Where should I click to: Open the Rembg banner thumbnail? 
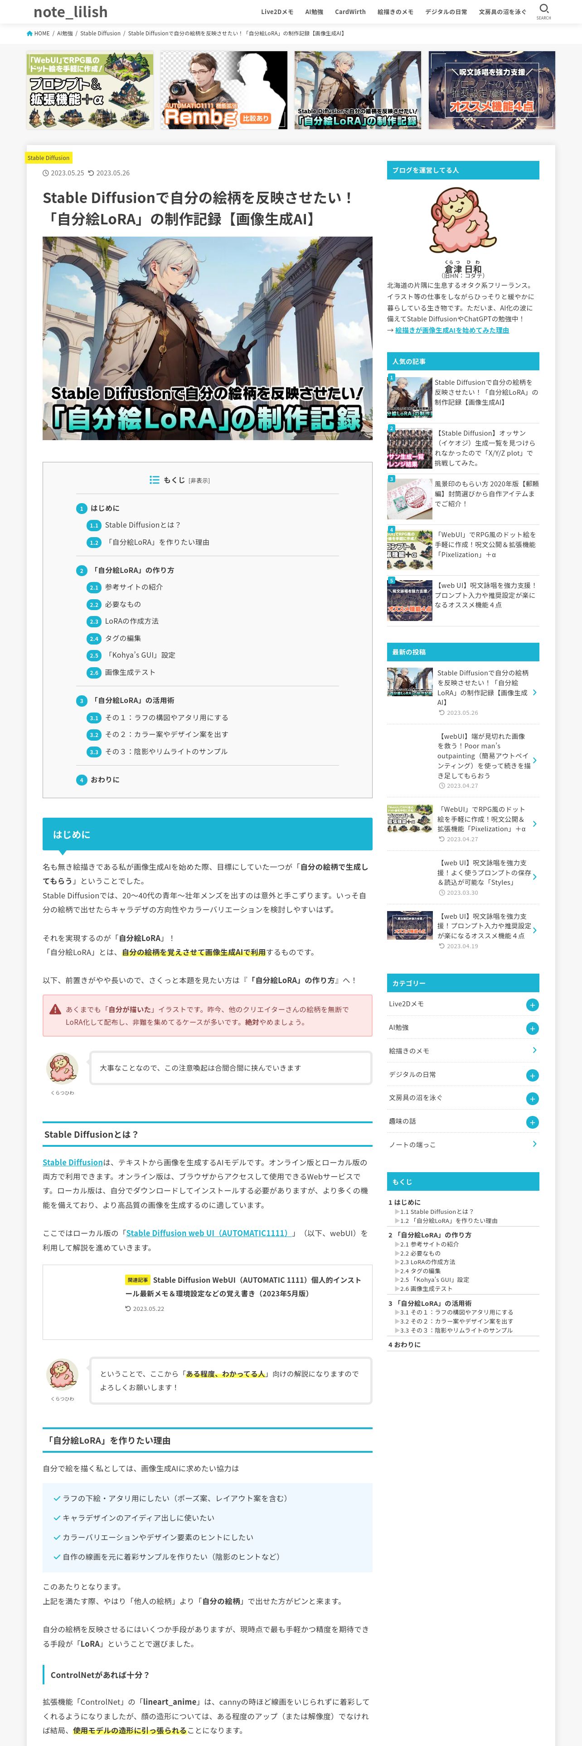pyautogui.click(x=223, y=90)
